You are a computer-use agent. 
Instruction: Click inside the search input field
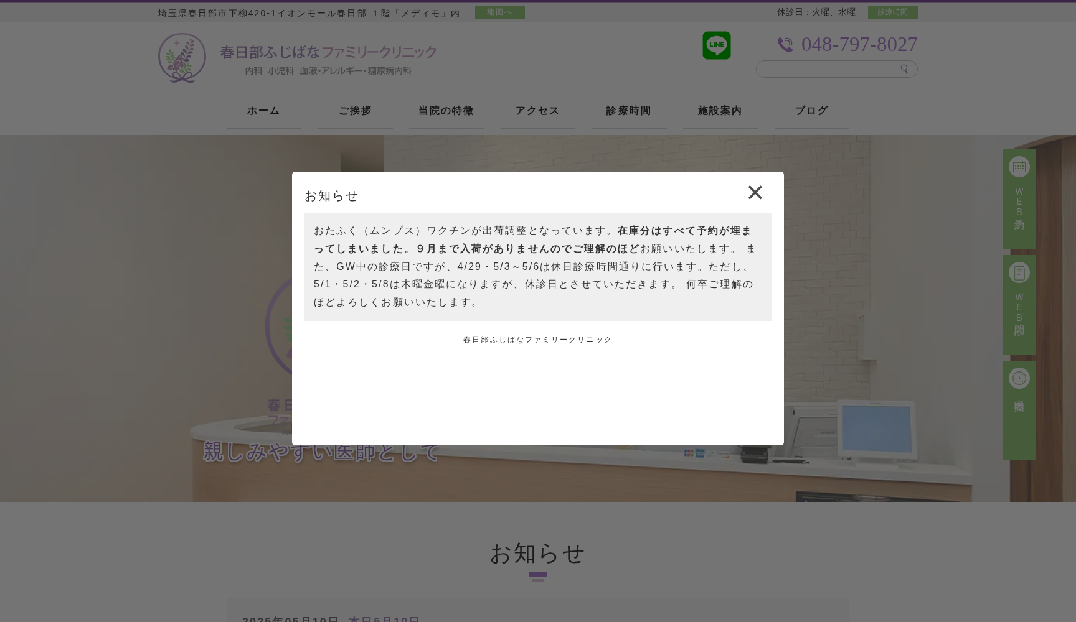click(x=828, y=69)
